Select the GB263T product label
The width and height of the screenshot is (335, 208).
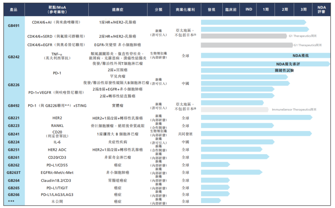[x=13, y=173]
